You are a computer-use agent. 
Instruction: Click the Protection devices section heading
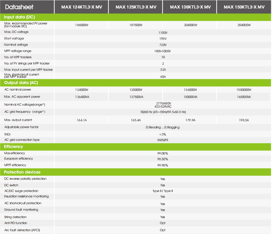coord(22,172)
